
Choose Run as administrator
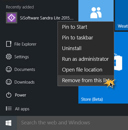pyautogui.click(x=86, y=59)
